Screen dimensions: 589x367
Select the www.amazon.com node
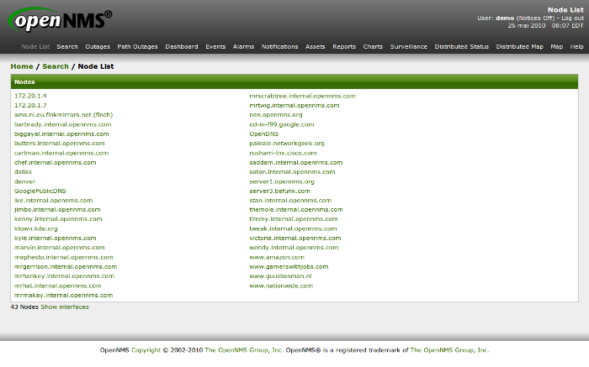click(277, 257)
